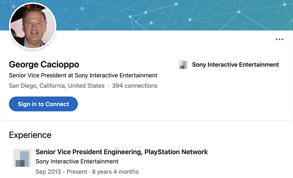The image size is (293, 178).
Task: Open Senior Vice President Engineering, PlayStation Network title
Action: 122,152
